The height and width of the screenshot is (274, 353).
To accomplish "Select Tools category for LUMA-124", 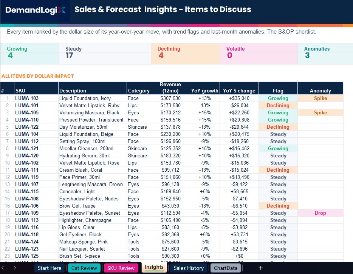I will [x=139, y=242].
